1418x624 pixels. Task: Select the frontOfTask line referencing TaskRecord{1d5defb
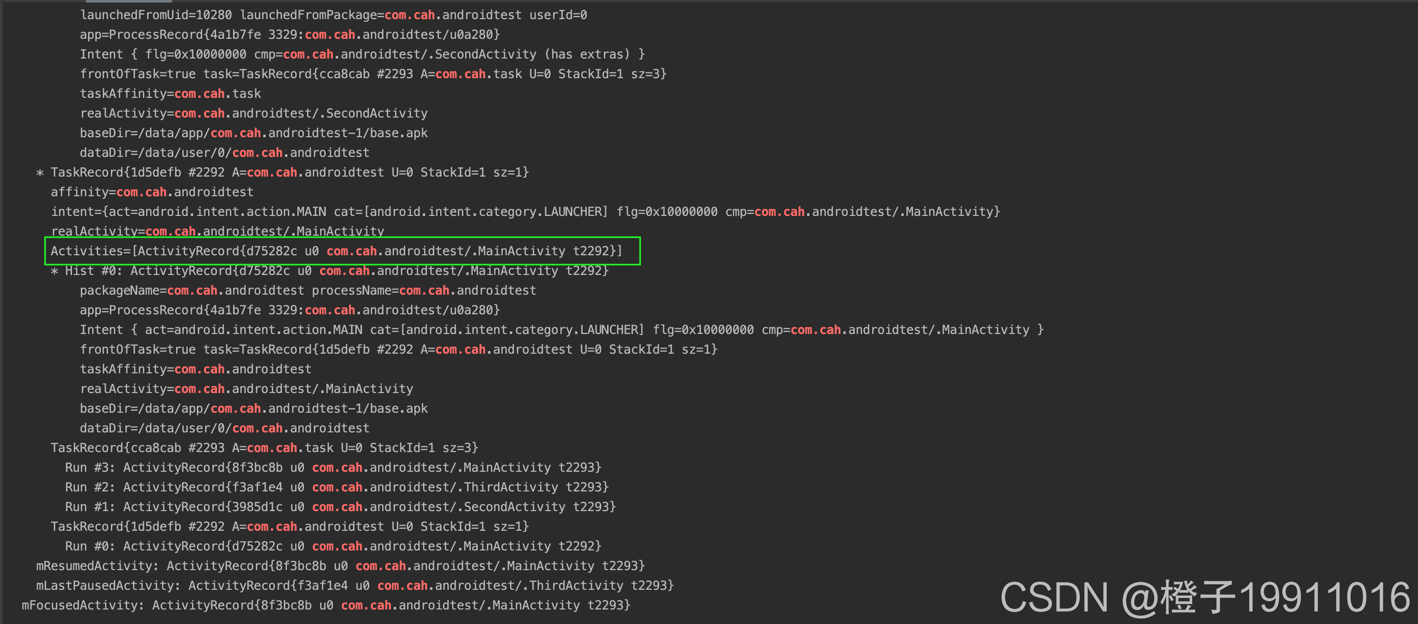[399, 350]
